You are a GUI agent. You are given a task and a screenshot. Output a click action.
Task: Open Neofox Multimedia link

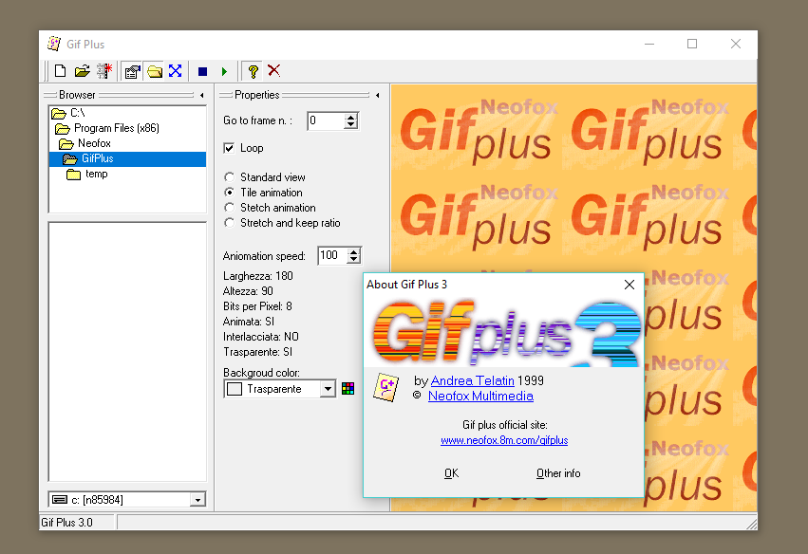480,396
